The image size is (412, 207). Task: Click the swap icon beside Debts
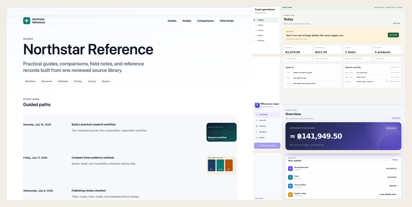pyautogui.click(x=257, y=138)
